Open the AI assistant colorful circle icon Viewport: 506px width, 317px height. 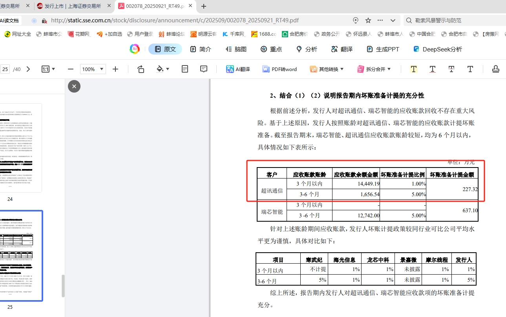(135, 49)
